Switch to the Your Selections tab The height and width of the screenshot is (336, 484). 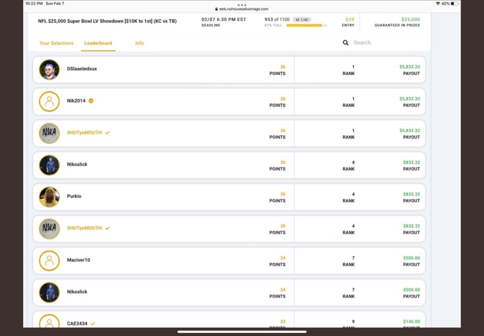[56, 43]
